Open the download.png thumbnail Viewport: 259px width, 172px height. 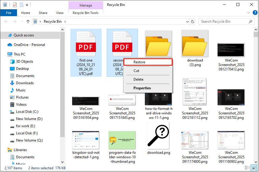[x=158, y=136]
